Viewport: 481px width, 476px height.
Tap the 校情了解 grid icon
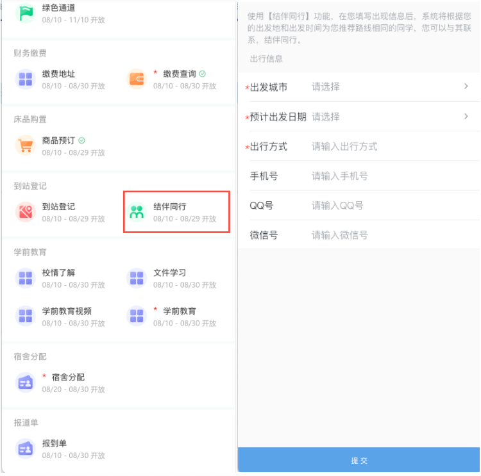pyautogui.click(x=26, y=278)
